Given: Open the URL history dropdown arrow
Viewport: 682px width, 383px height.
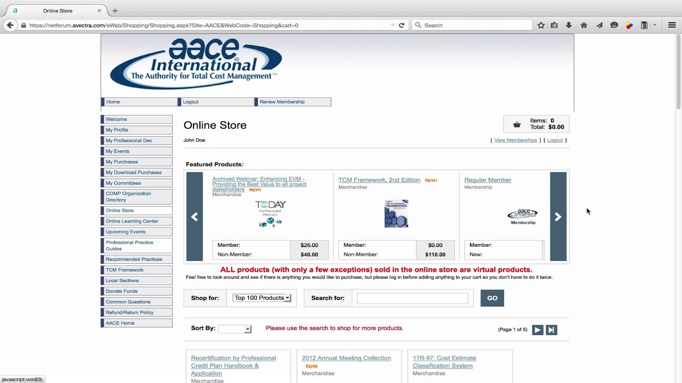Looking at the screenshot, I should (393, 25).
